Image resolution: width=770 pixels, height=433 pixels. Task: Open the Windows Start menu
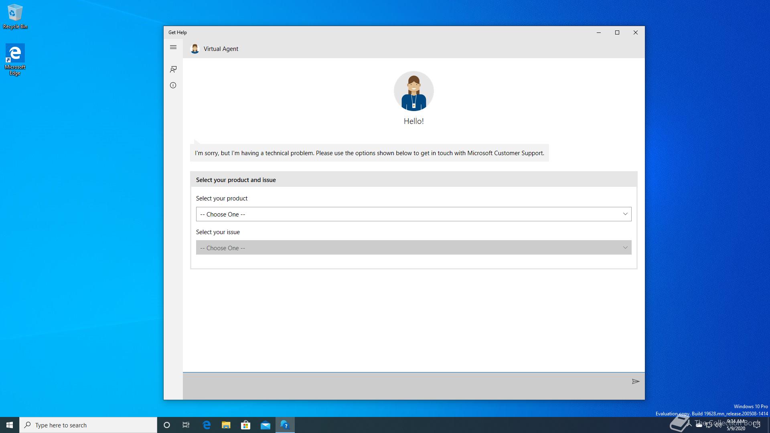click(10, 425)
